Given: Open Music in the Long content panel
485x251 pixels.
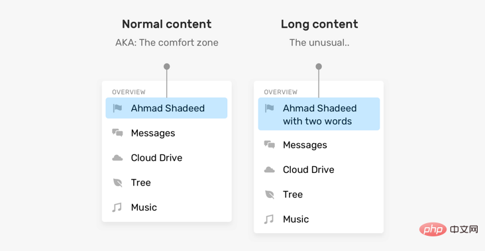Looking at the screenshot, I should (x=319, y=219).
